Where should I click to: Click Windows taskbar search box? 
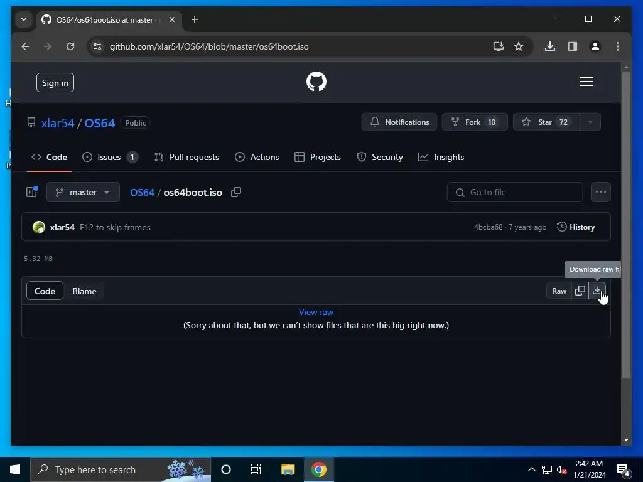(x=121, y=469)
